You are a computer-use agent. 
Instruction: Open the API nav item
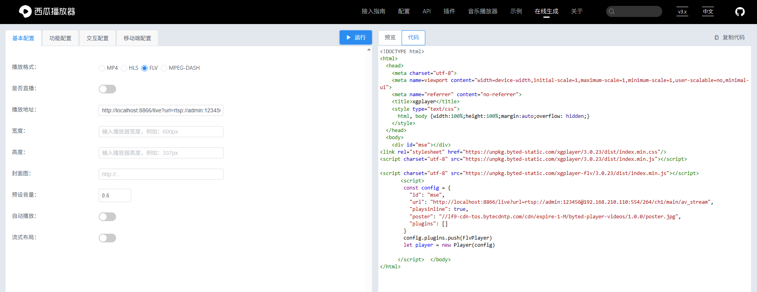pos(426,11)
